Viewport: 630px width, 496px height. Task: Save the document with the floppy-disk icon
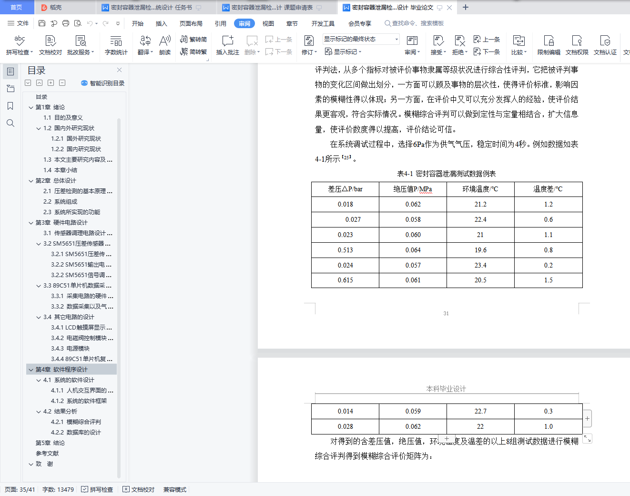point(42,23)
